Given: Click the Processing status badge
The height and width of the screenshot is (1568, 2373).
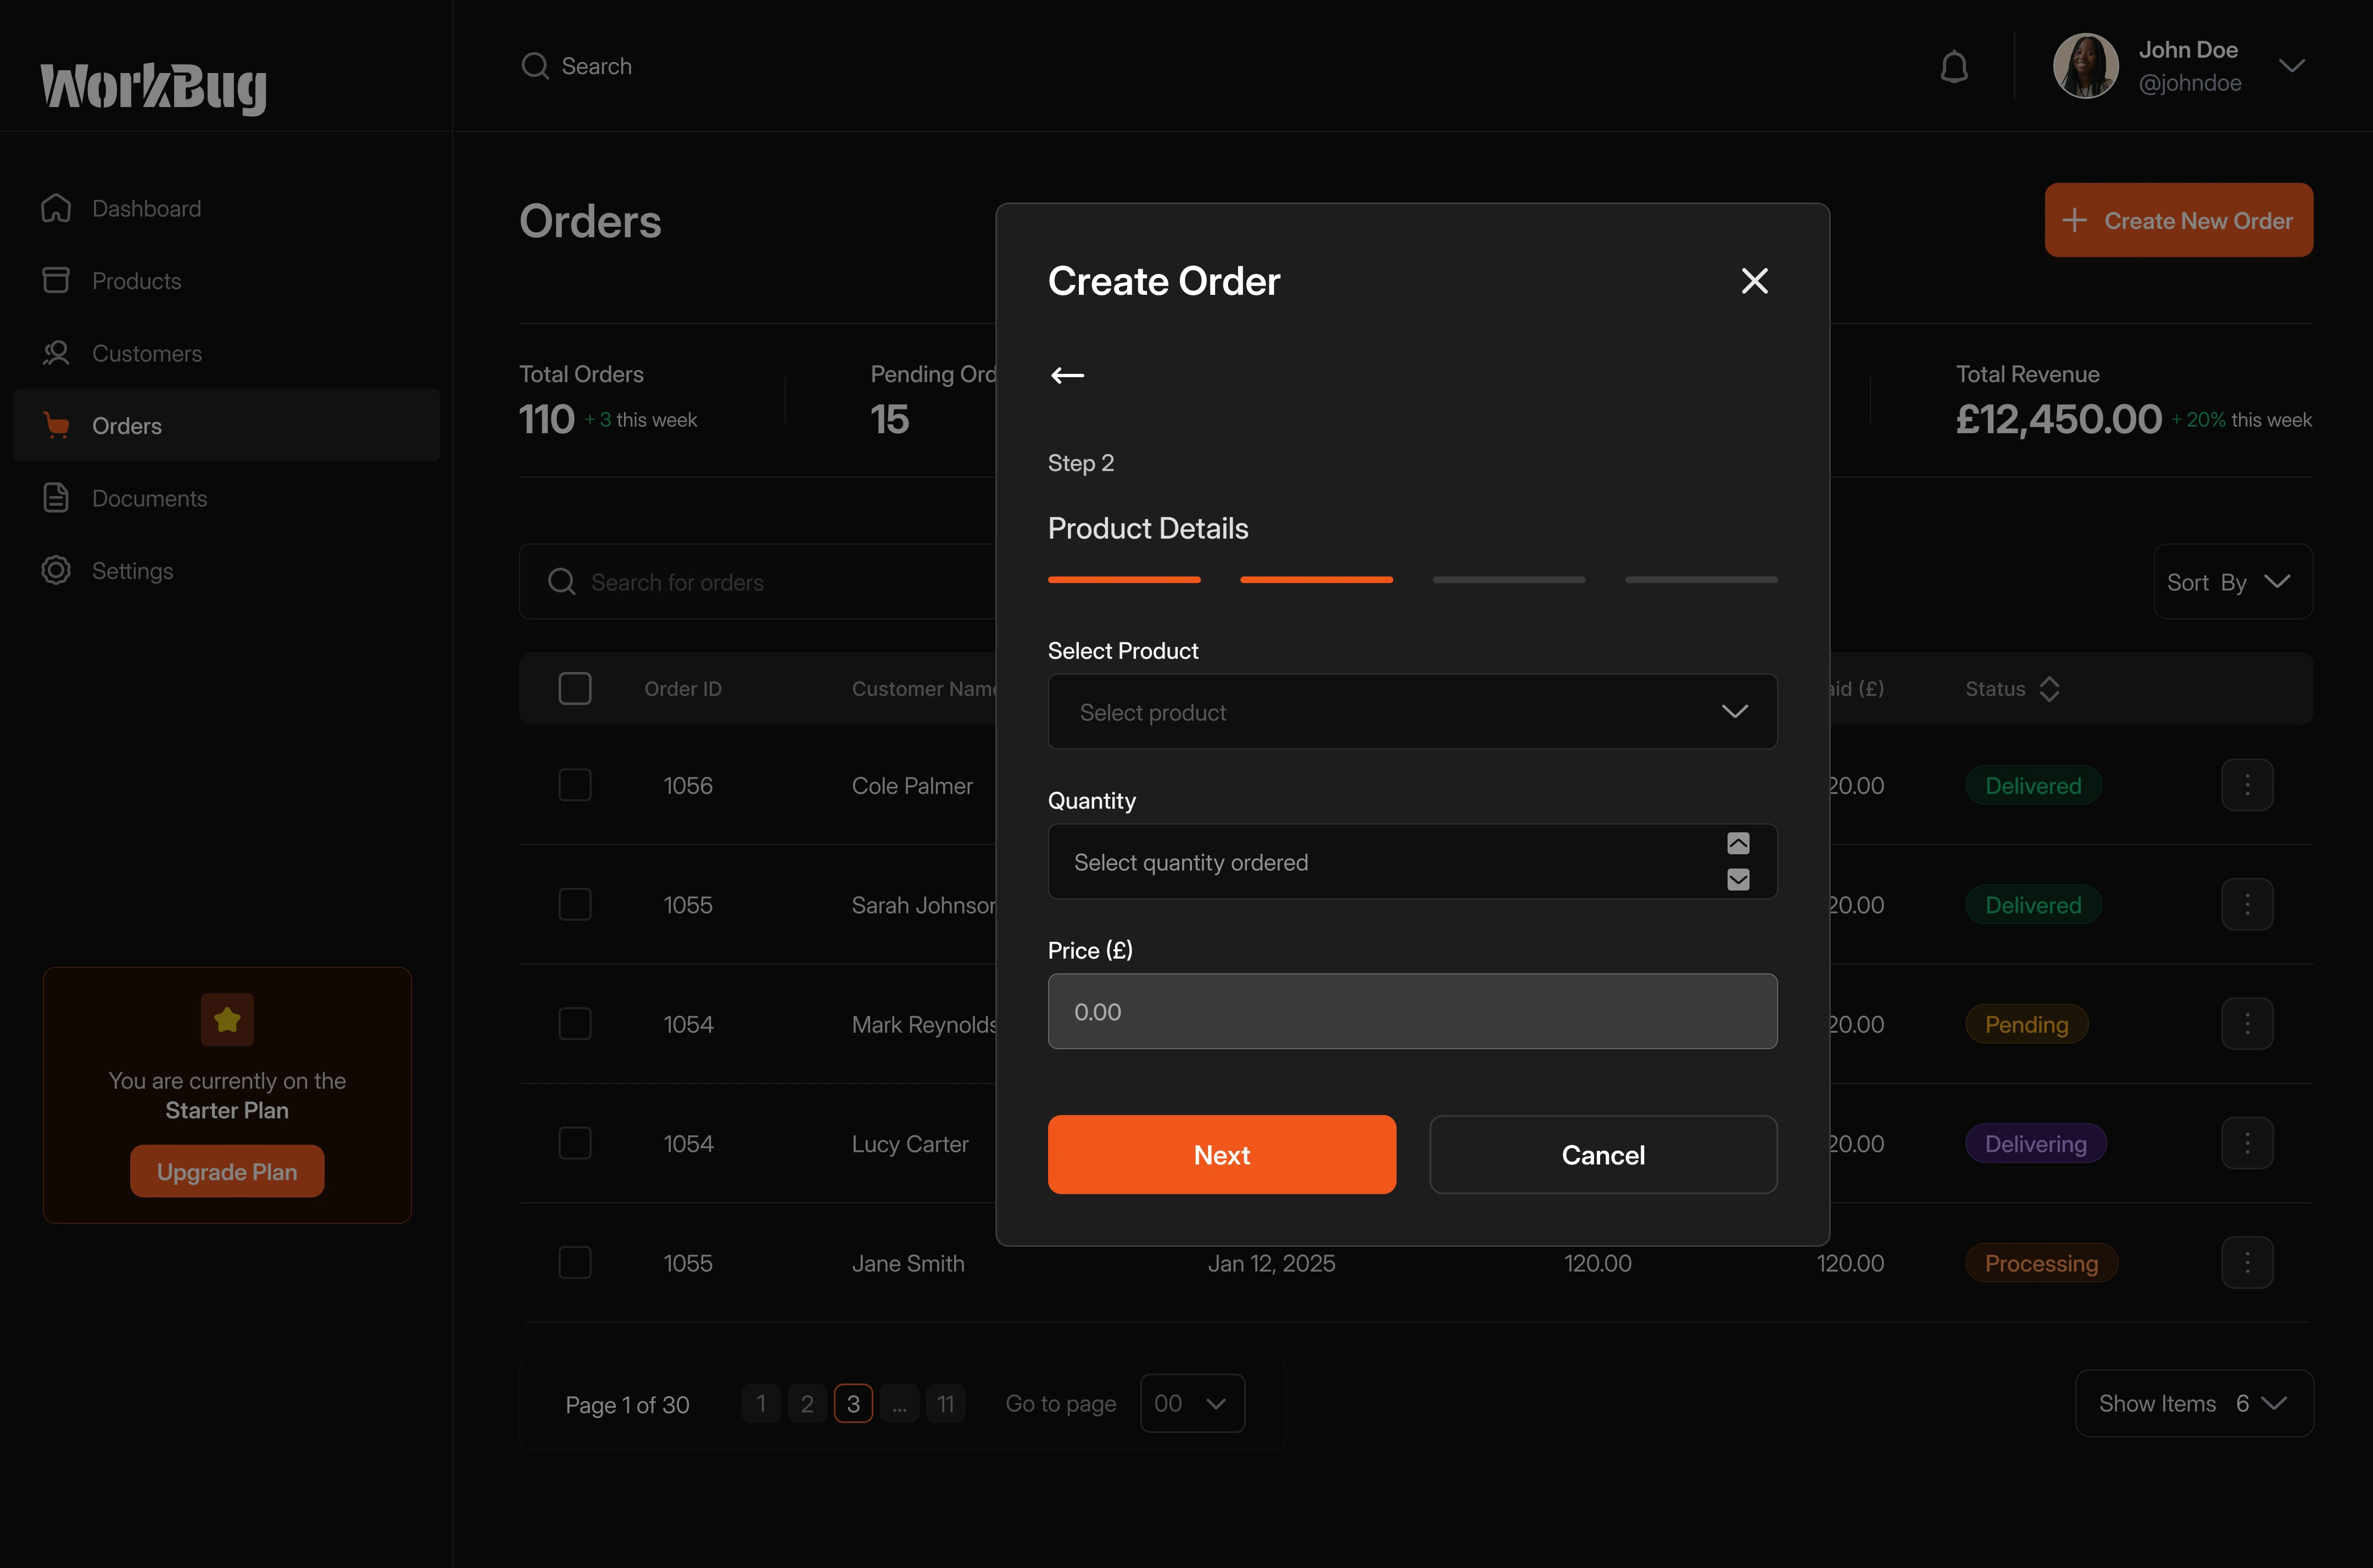Looking at the screenshot, I should point(2041,1263).
